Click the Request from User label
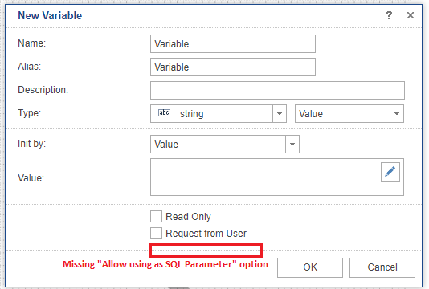429x289 pixels. point(206,234)
